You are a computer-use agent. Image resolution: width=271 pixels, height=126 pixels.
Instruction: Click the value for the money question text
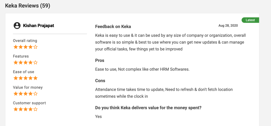[x=148, y=108]
